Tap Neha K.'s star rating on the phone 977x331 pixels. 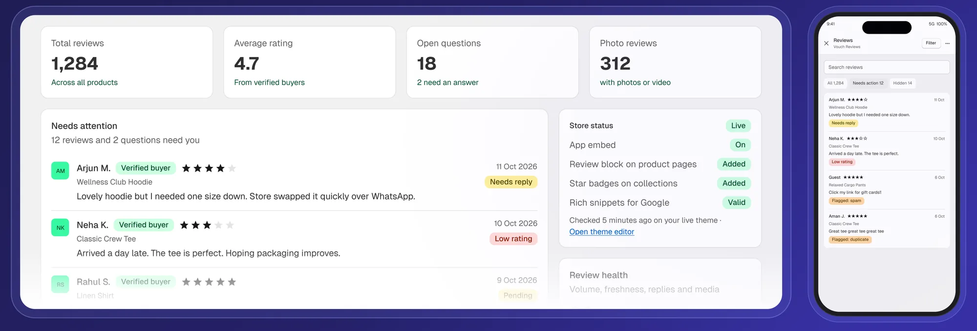pos(857,139)
